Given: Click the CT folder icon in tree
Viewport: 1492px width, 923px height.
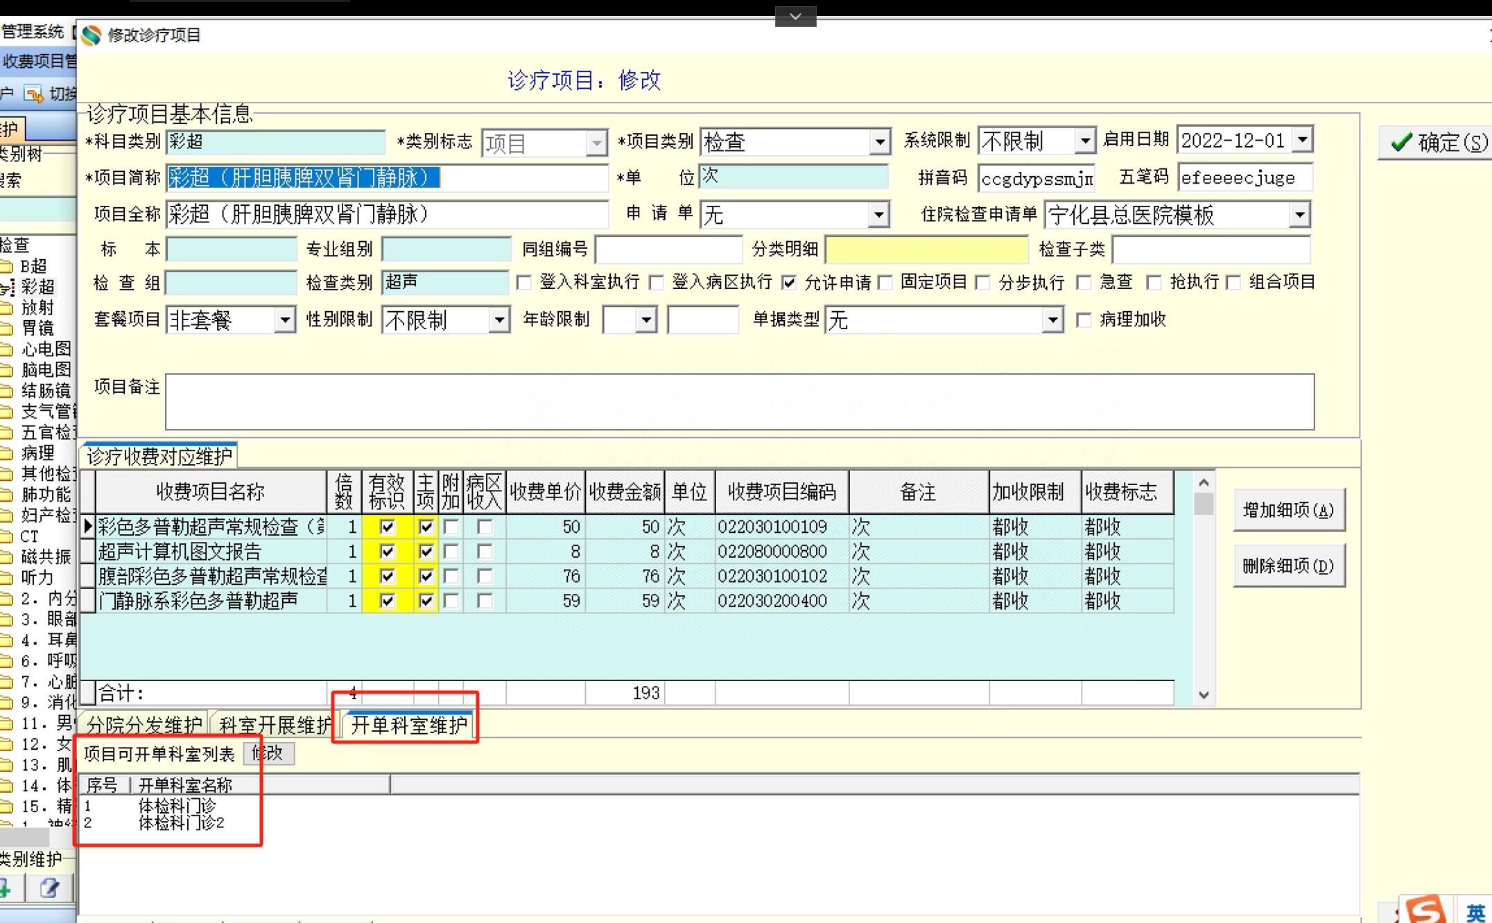Looking at the screenshot, I should click(x=7, y=536).
